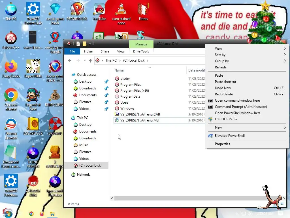Open TeamOS Forum Link desktop icon
Screen dimensions: 290x218
(x=33, y=13)
